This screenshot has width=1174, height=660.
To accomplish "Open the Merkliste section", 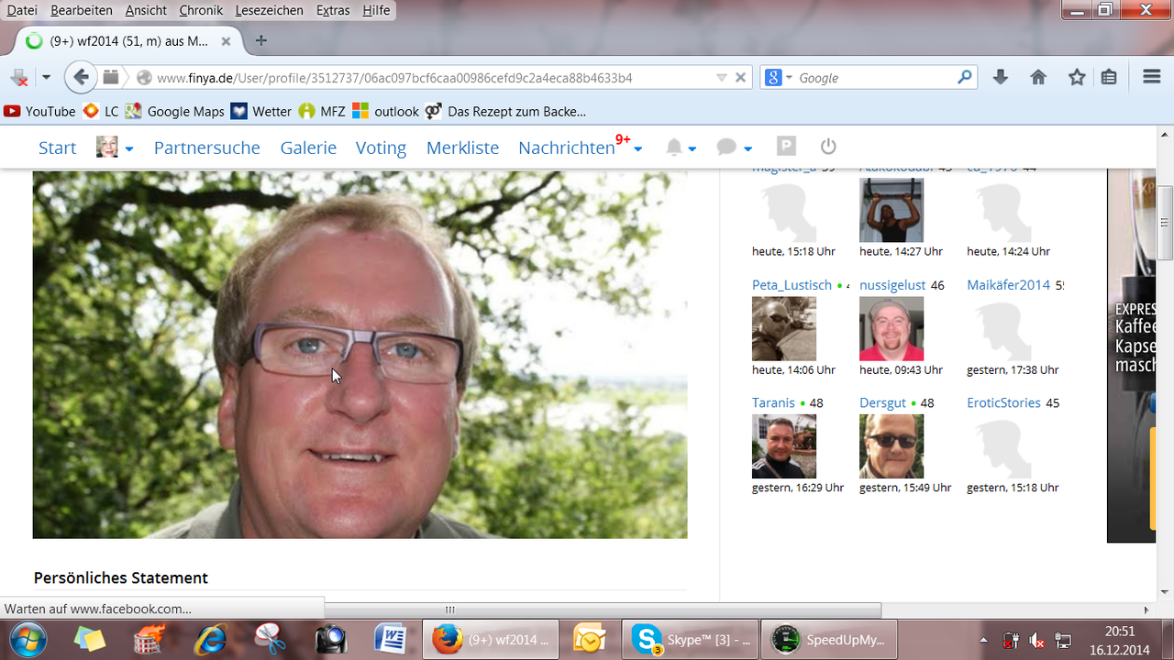I will 462,148.
